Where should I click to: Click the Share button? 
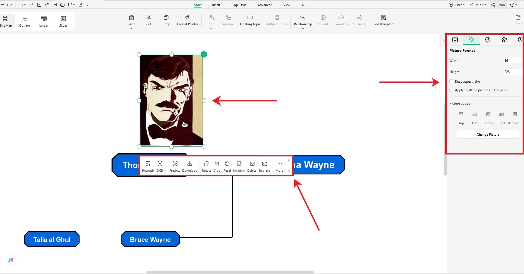pos(498,5)
